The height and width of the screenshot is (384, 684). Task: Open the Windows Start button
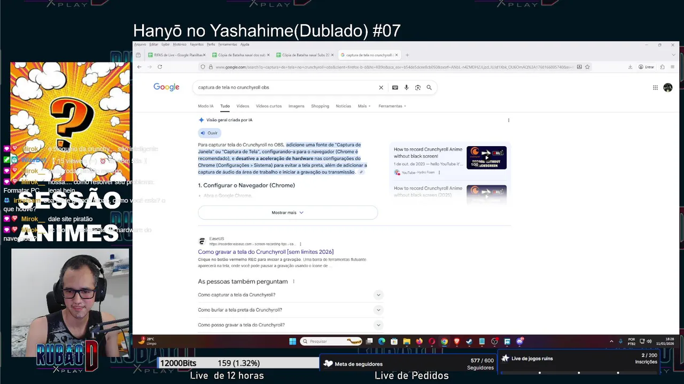[292, 341]
